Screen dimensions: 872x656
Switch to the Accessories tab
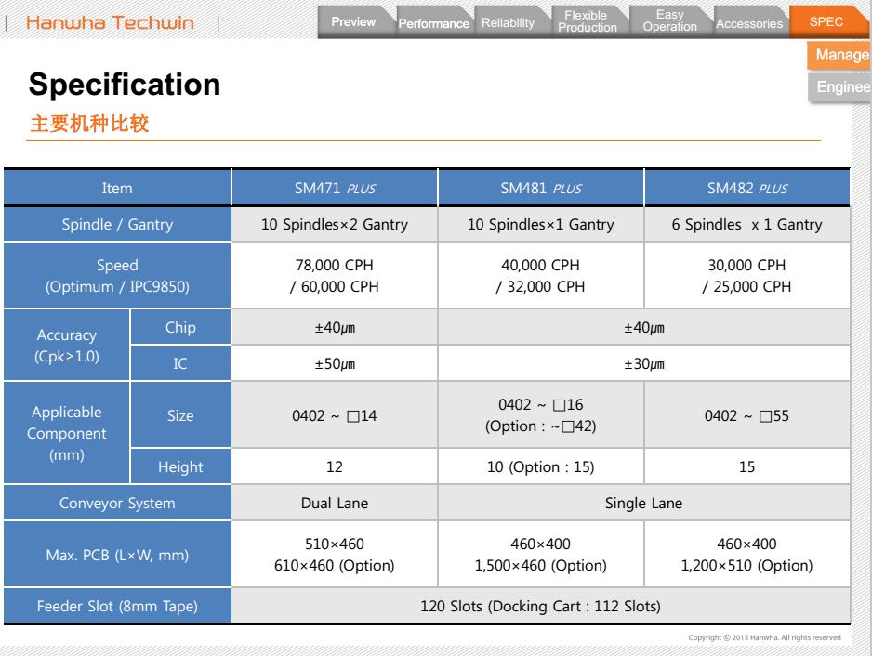(749, 23)
